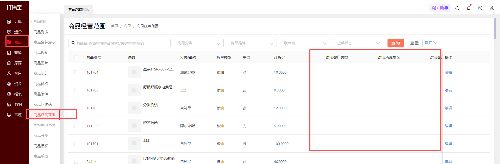Click 编辑 for product 101703
The width and height of the screenshot is (500, 164).
click(x=448, y=90)
